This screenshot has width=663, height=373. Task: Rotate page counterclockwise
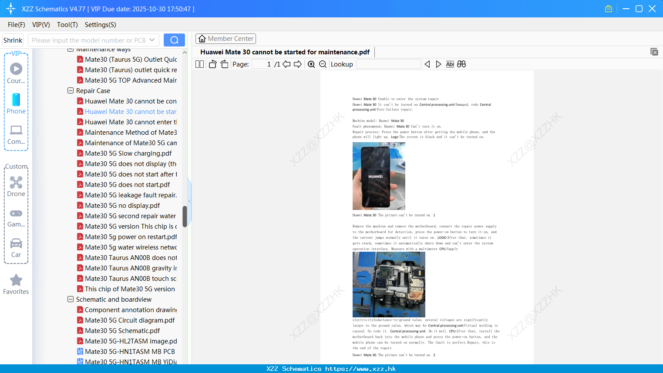point(212,64)
